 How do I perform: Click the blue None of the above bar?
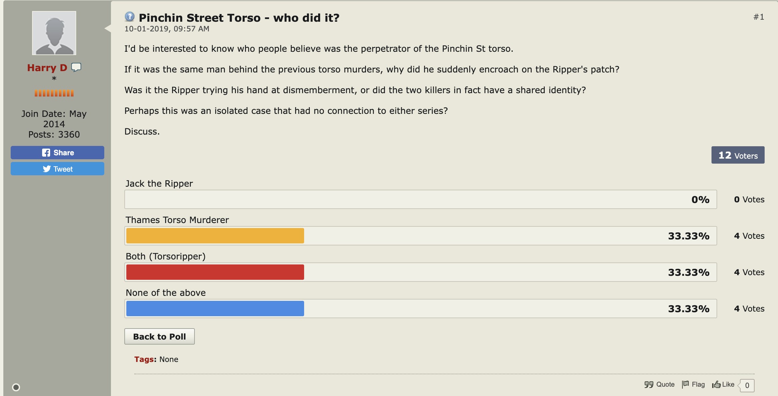click(215, 309)
